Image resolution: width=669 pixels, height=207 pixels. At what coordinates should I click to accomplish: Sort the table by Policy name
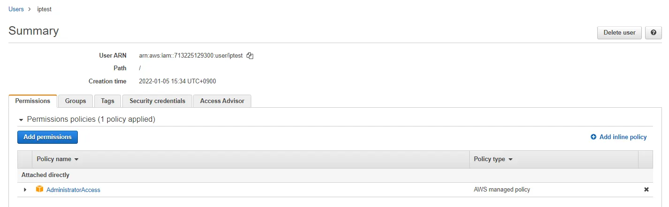[57, 159]
